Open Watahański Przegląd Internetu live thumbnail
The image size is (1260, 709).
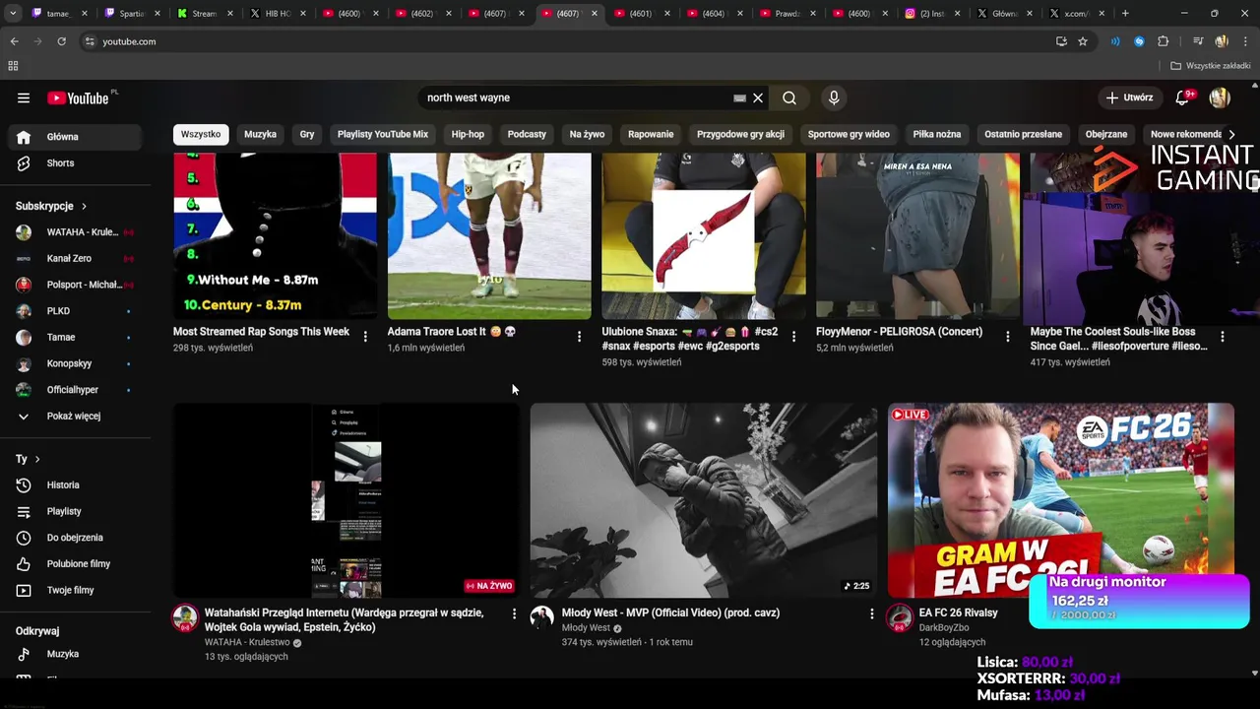[x=346, y=500]
